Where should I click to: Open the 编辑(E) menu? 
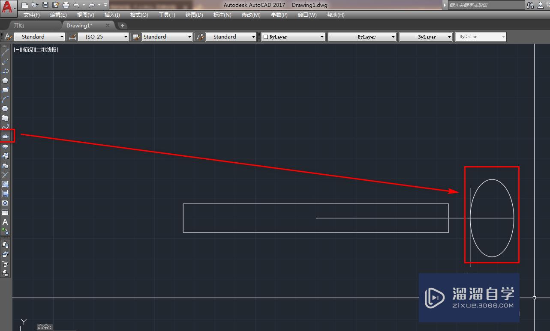(58, 15)
